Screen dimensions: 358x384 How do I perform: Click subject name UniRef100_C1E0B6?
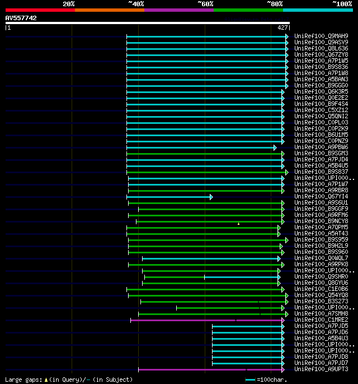pyautogui.click(x=321, y=289)
